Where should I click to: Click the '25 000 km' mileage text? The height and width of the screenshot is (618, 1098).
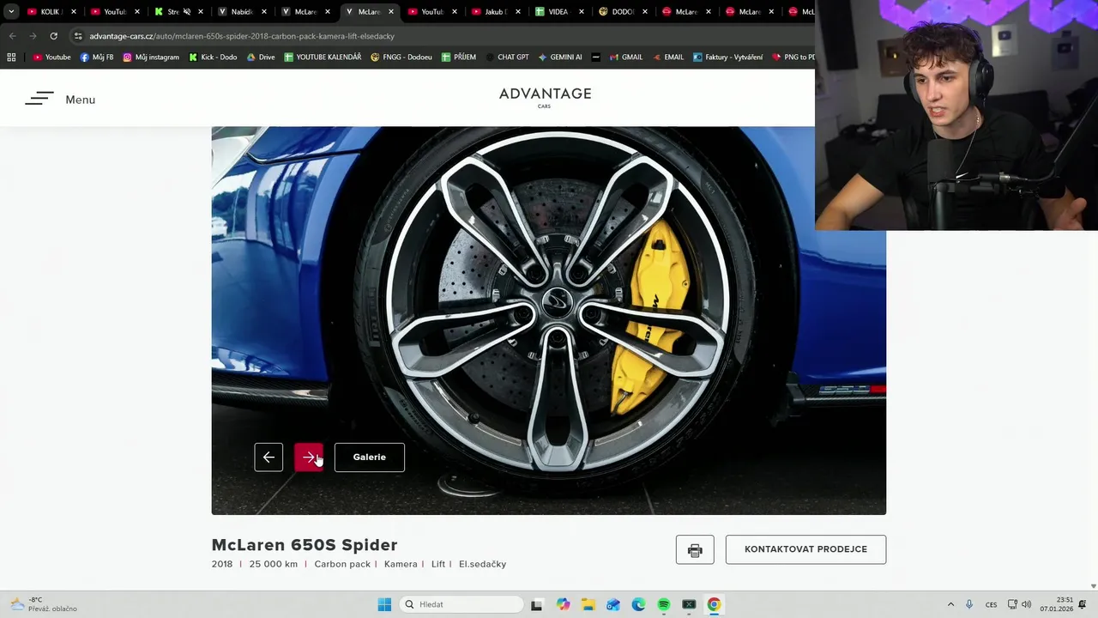click(x=274, y=564)
